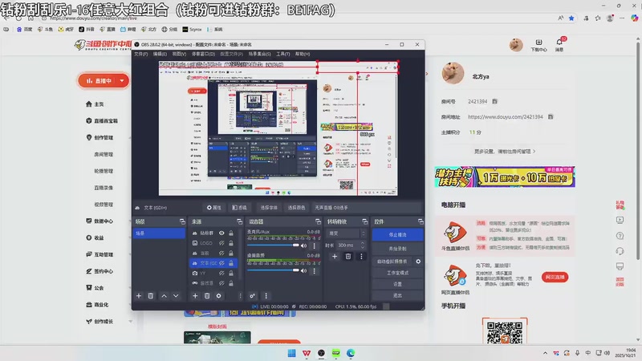642x361 pixels.
Task: Toggle the lock on the YY source
Action: click(231, 273)
